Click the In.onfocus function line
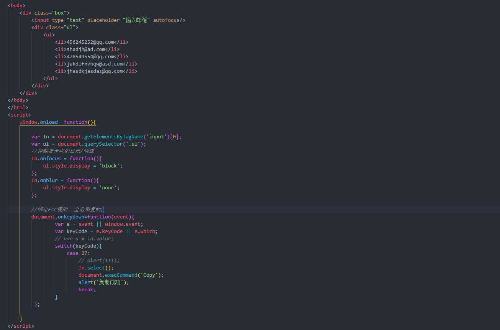The image size is (500, 330). [x=67, y=158]
